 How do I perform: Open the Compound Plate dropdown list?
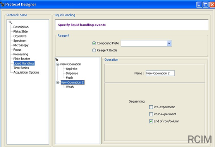click(169, 43)
